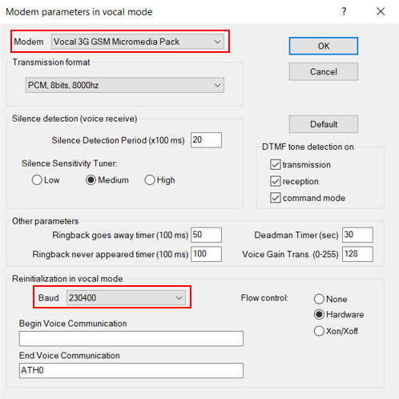The width and height of the screenshot is (399, 399).
Task: Open the Baud rate dropdown
Action: pyautogui.click(x=126, y=297)
